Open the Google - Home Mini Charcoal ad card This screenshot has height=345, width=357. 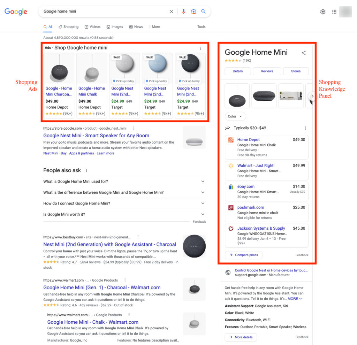59,86
